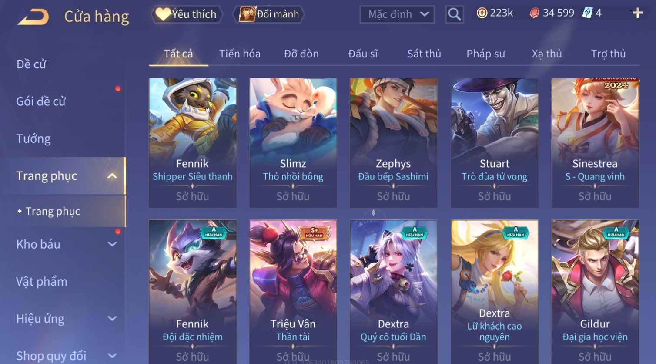This screenshot has width=656, height=364.
Task: Open Tướng in the sidebar
Action: click(33, 138)
